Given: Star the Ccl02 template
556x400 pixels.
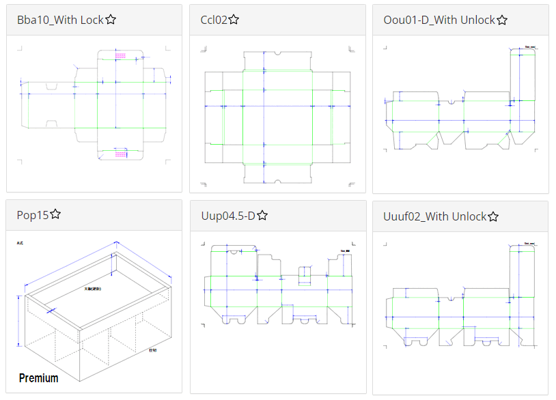Looking at the screenshot, I should coord(234,20).
